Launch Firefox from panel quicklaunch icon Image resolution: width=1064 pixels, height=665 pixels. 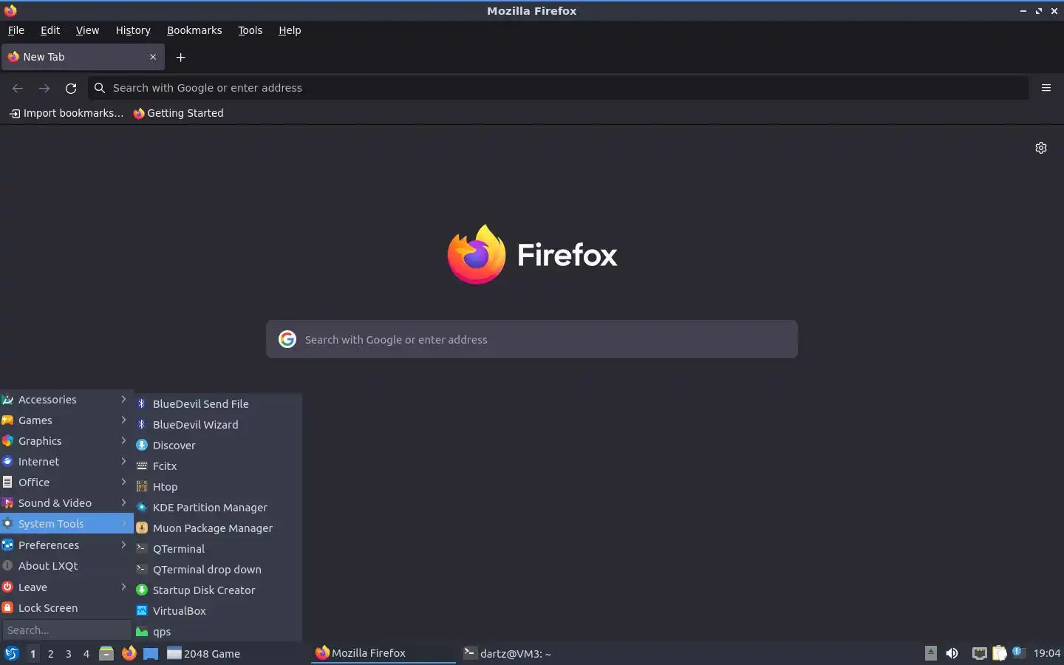point(129,653)
